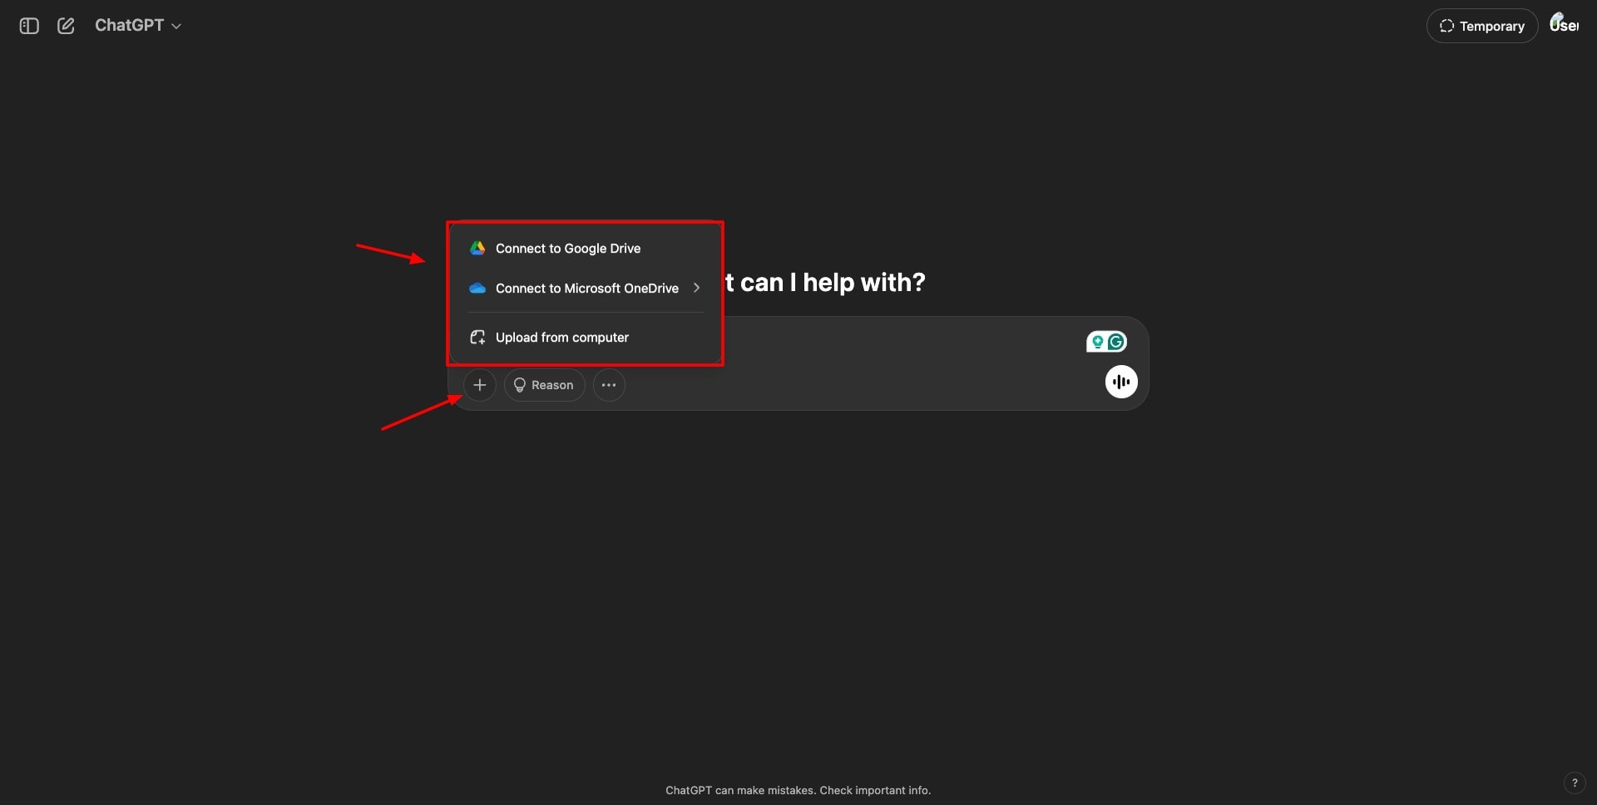Toggle the sidebar panel icon
Image resolution: width=1597 pixels, height=805 pixels.
coord(29,26)
